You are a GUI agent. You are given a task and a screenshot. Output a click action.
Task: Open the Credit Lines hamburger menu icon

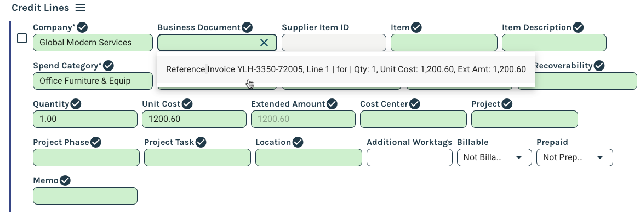[81, 8]
